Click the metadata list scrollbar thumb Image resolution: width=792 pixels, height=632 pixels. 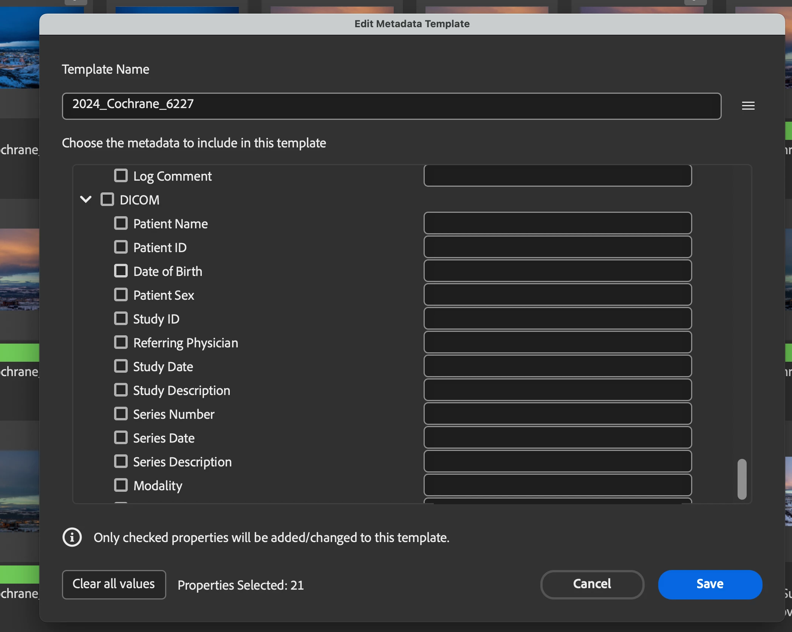742,479
